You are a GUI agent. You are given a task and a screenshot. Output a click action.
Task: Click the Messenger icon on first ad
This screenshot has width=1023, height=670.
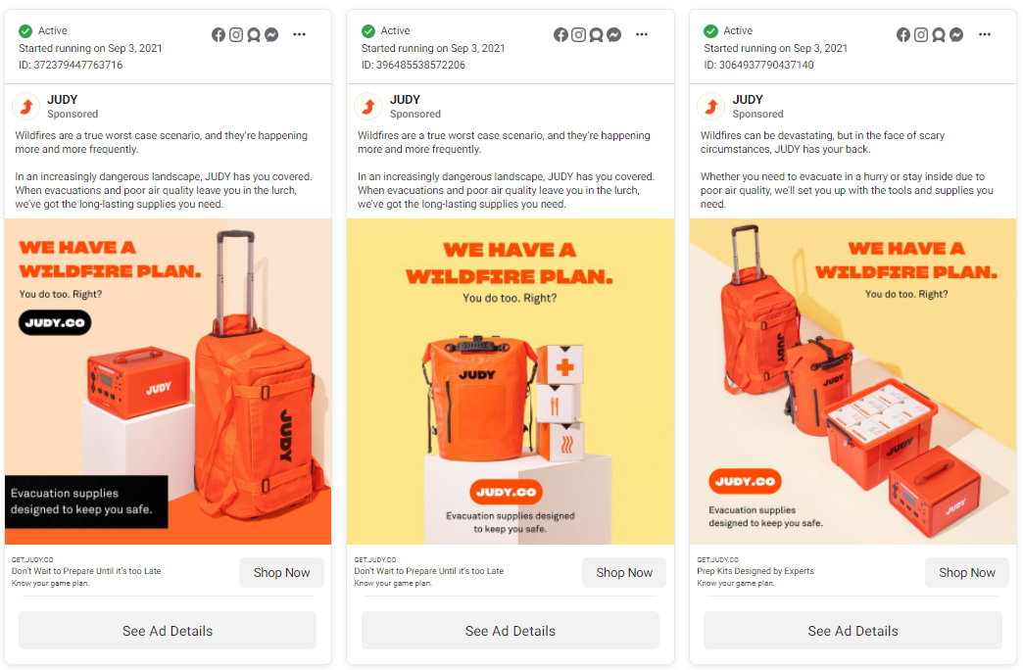coord(271,34)
